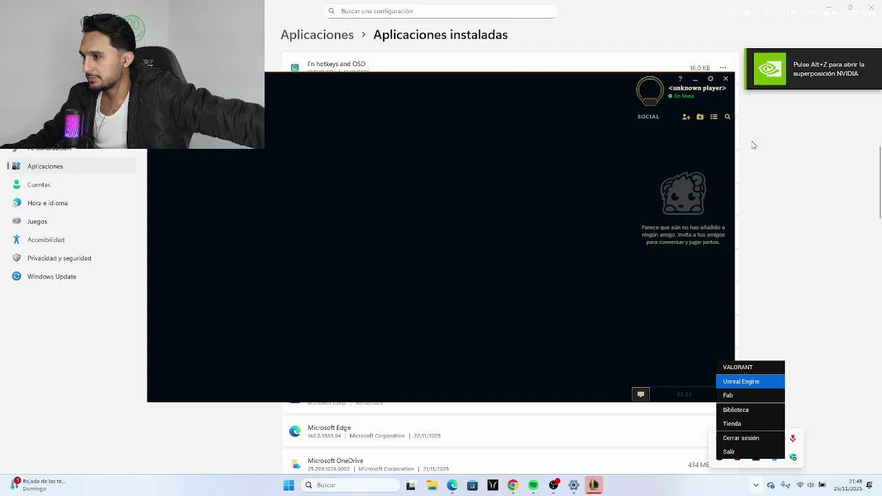Open the friends list view options icon
The height and width of the screenshot is (496, 882).
(x=714, y=117)
